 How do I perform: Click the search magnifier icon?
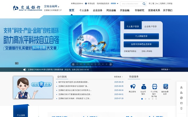click(x=144, y=4)
